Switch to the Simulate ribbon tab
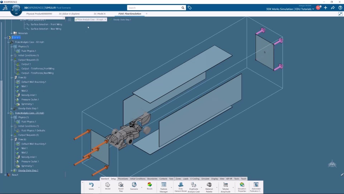The image size is (344, 194). click(x=205, y=179)
